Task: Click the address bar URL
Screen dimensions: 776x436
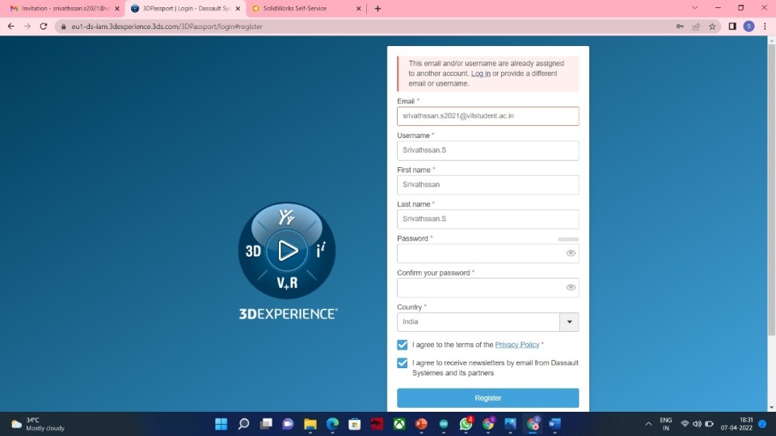Action: pos(167,27)
